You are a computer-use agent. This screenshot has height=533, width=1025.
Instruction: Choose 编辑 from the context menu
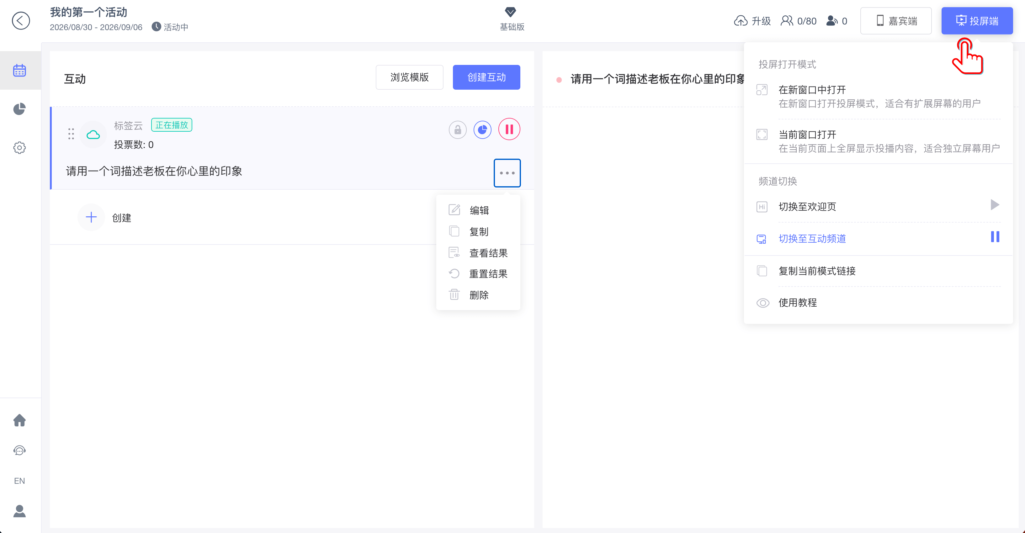point(478,210)
